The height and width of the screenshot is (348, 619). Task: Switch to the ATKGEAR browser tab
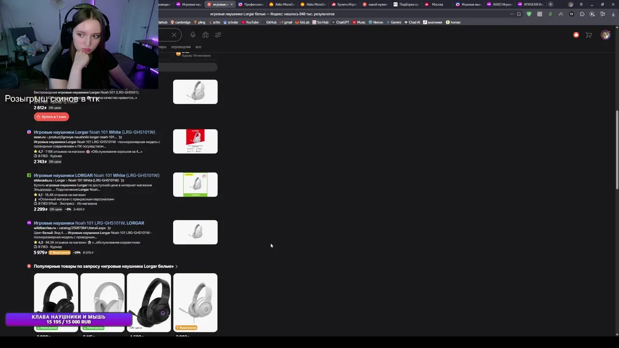[x=531, y=4]
